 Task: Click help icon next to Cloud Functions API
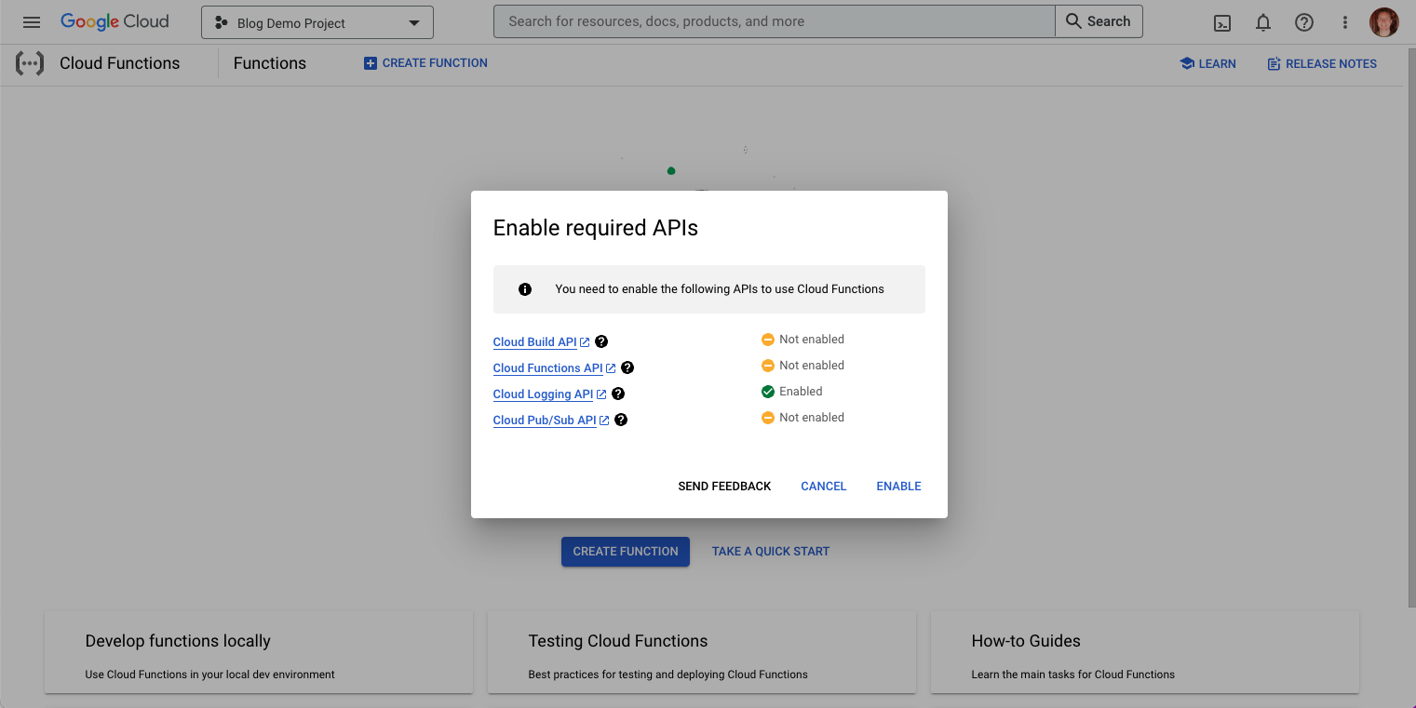tap(627, 367)
